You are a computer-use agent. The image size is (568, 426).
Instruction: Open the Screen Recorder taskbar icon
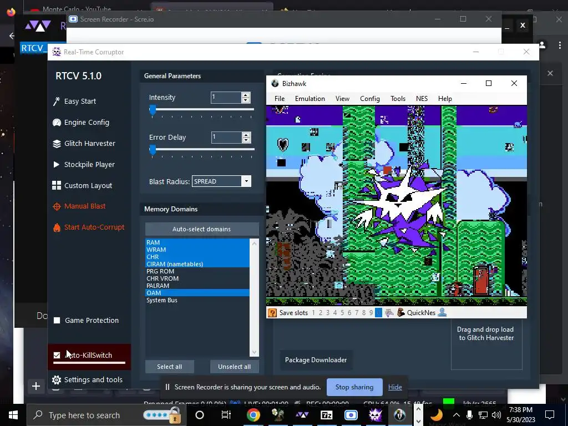pos(351,415)
